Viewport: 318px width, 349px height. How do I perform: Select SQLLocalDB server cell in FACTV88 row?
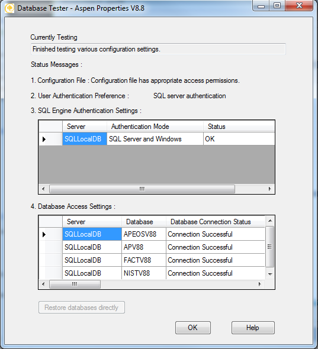[x=92, y=260]
